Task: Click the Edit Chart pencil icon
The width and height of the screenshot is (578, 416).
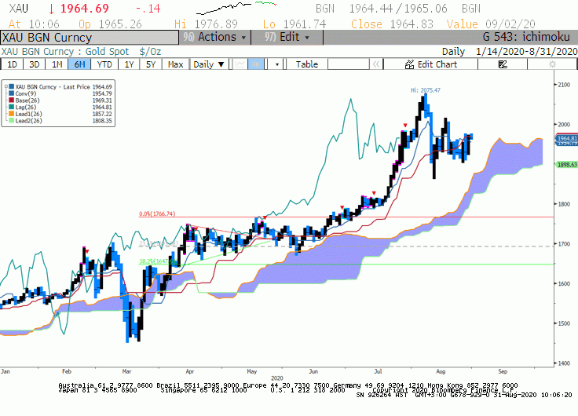Action: click(x=409, y=64)
